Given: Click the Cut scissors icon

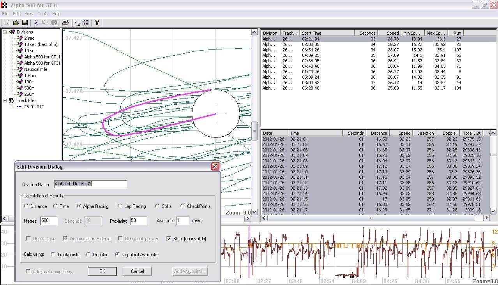Looking at the screenshot, I should pyautogui.click(x=36, y=23).
